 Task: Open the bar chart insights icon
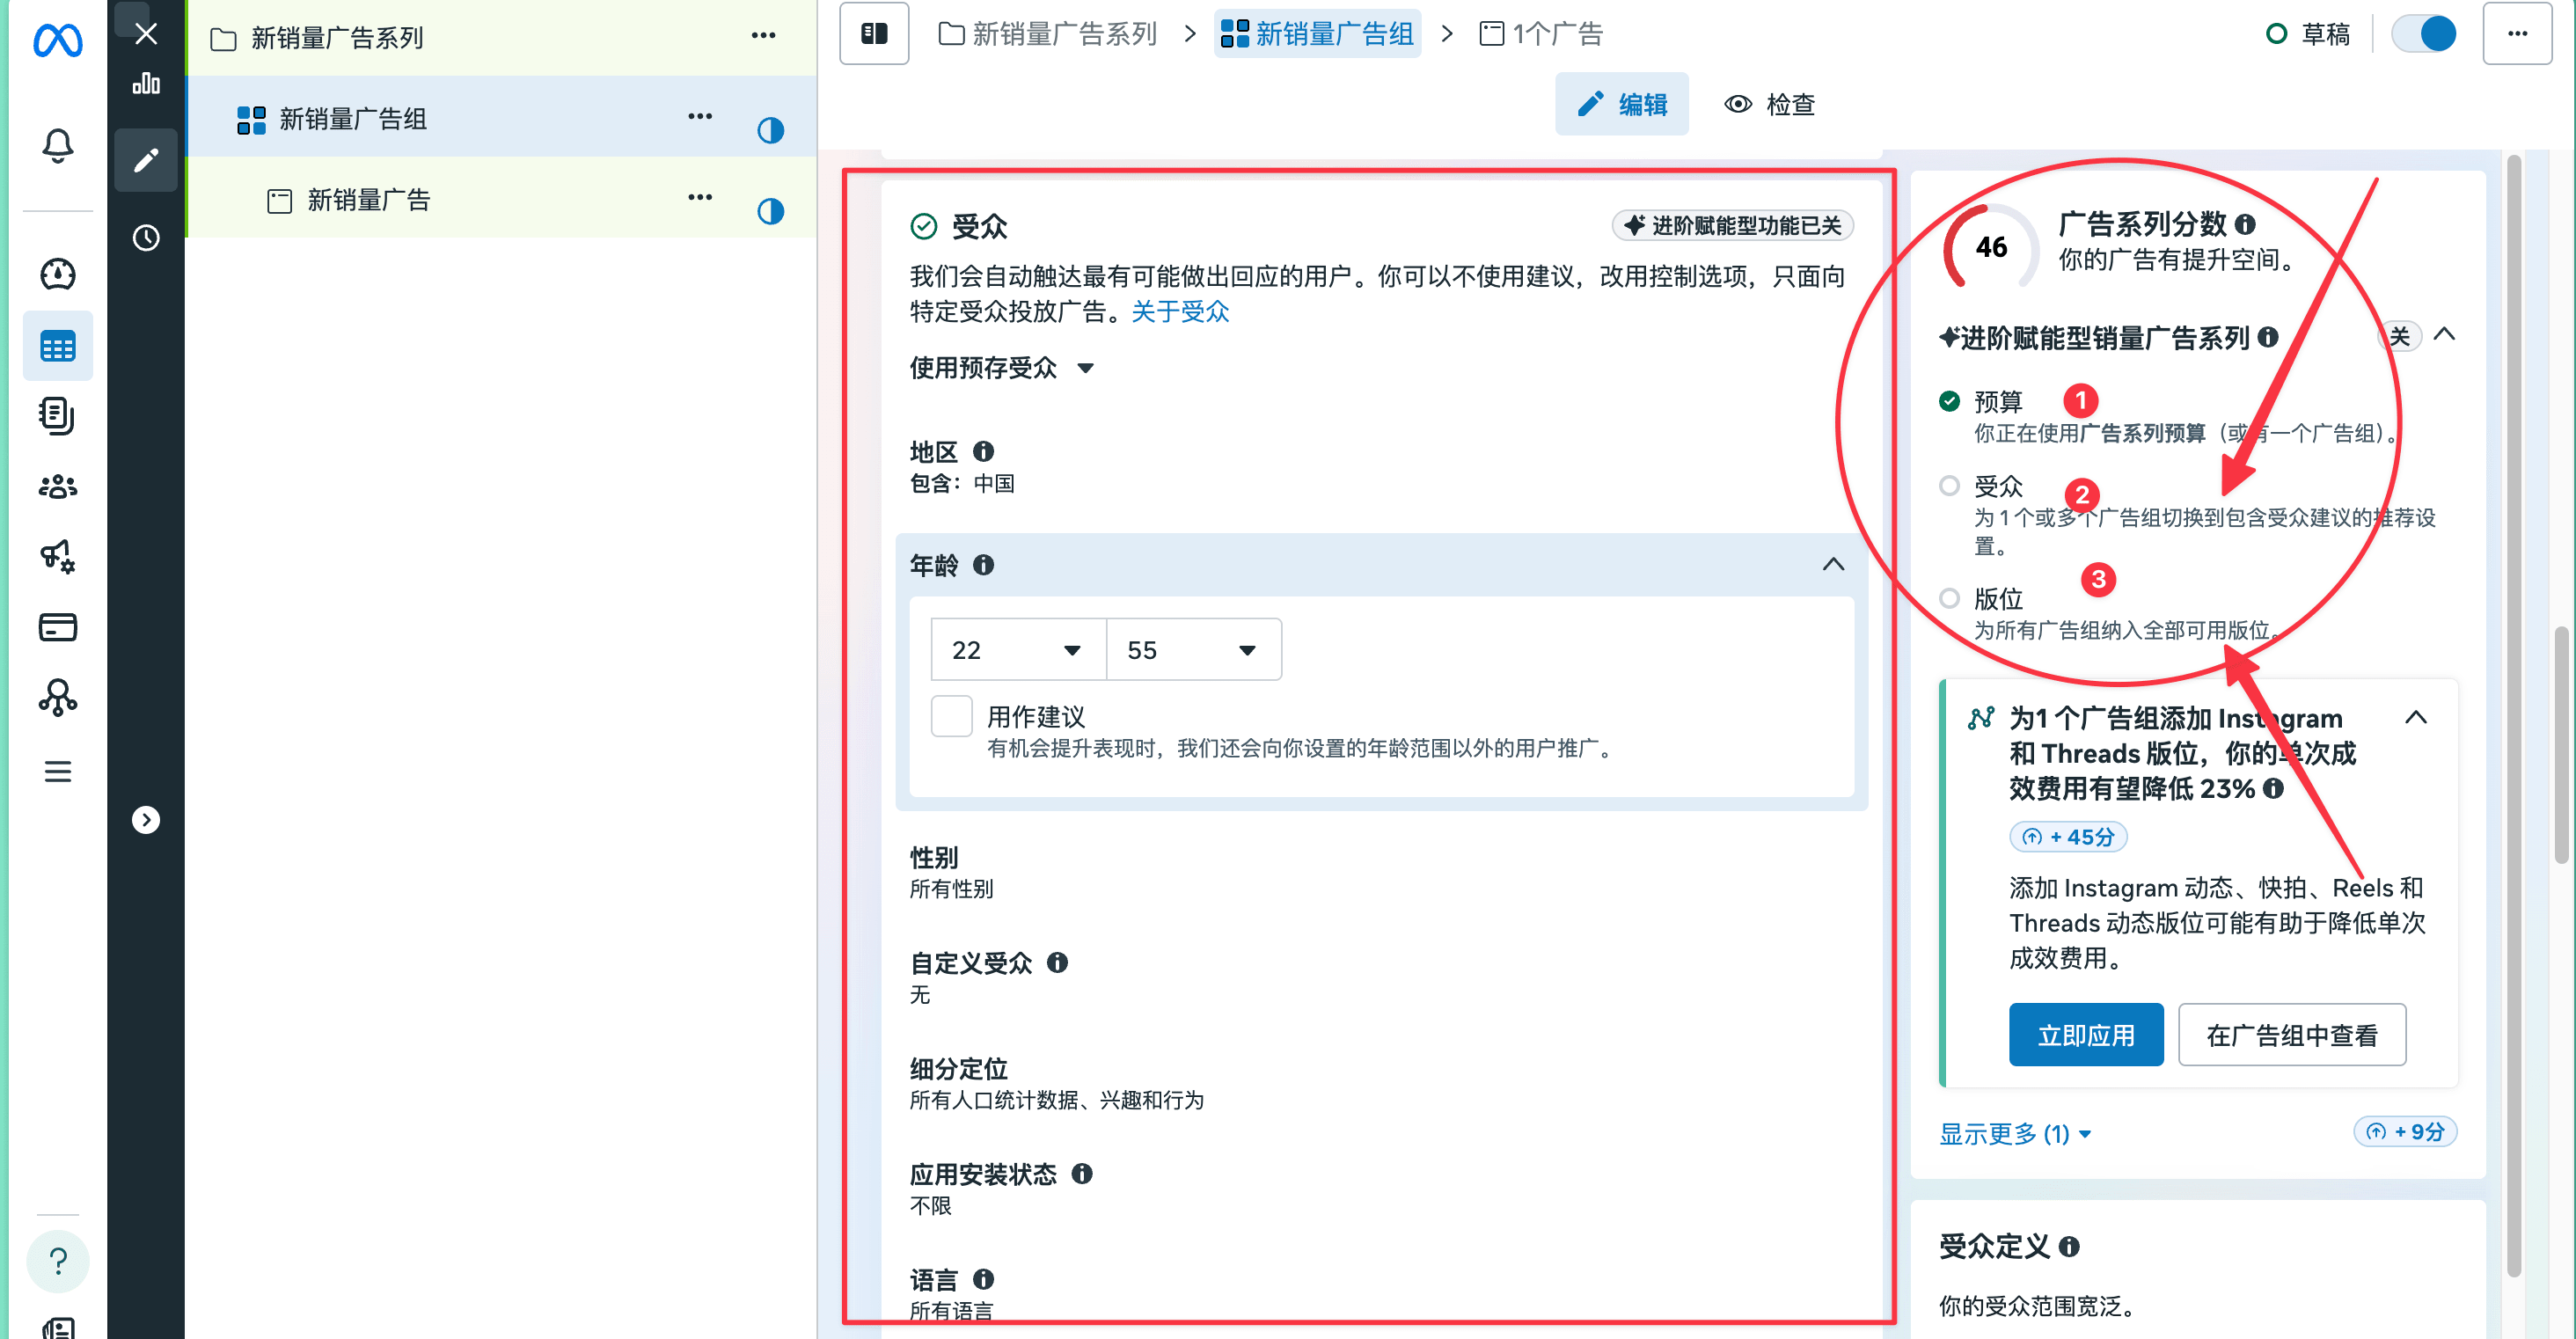click(x=146, y=84)
